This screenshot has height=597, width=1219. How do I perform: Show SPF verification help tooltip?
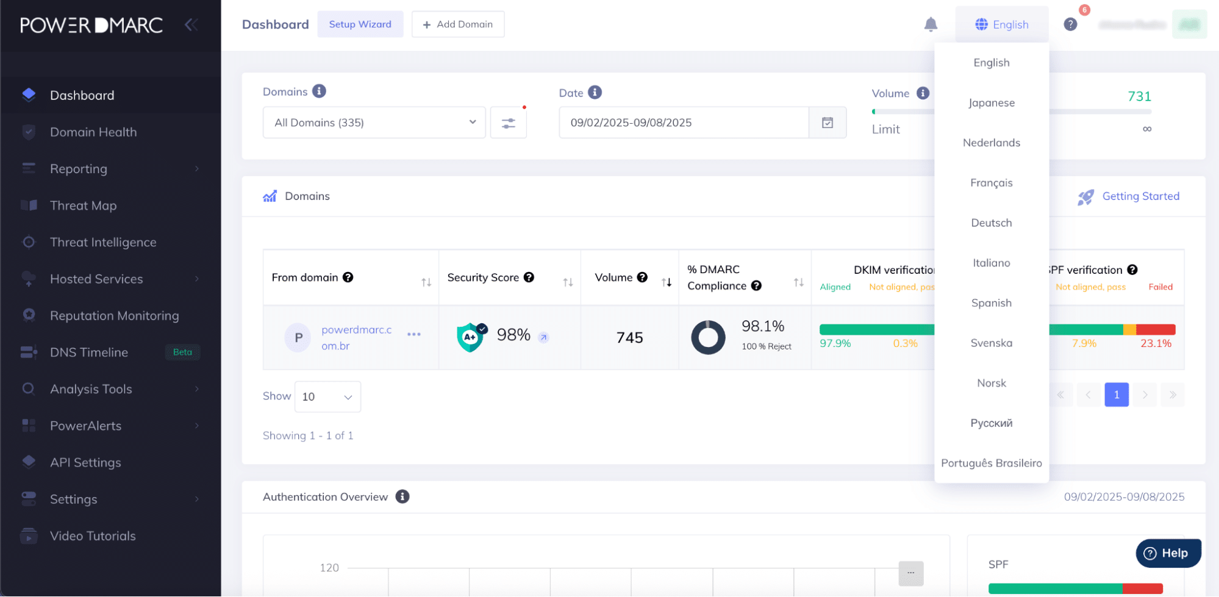pyautogui.click(x=1132, y=270)
